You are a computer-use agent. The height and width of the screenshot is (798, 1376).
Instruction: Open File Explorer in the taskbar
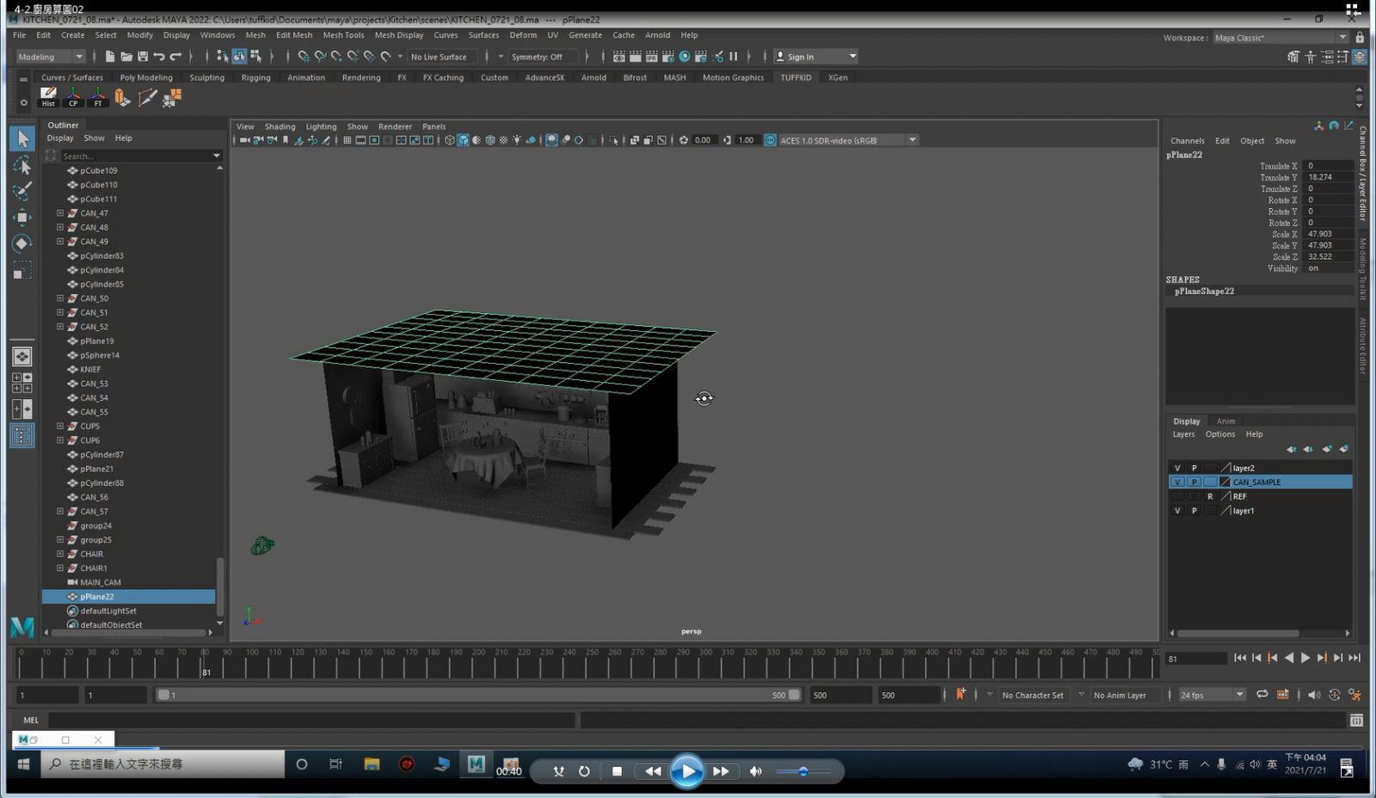[x=372, y=764]
